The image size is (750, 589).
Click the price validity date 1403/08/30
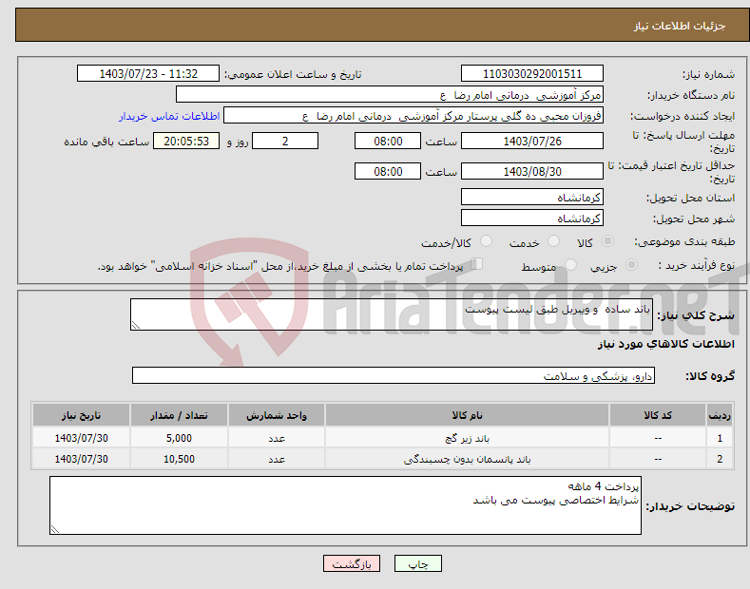532,171
